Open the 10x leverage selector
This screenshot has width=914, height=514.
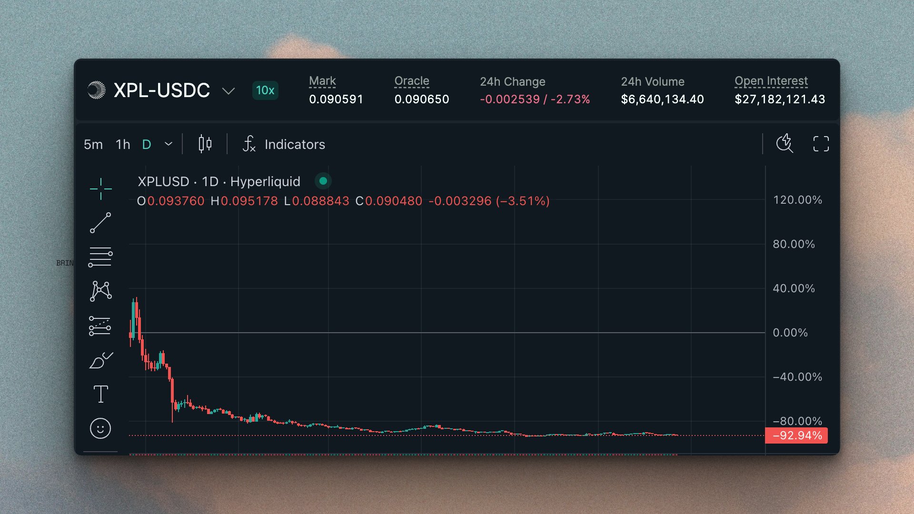click(265, 90)
